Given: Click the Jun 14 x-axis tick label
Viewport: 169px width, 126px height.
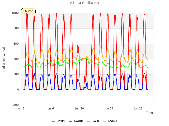Looking at the screenshot, I should click(x=109, y=108).
